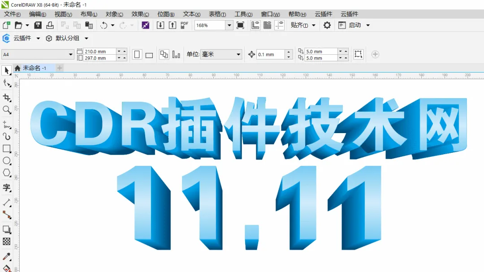Click the Export icon
Image resolution: width=484 pixels, height=272 pixels.
click(172, 25)
